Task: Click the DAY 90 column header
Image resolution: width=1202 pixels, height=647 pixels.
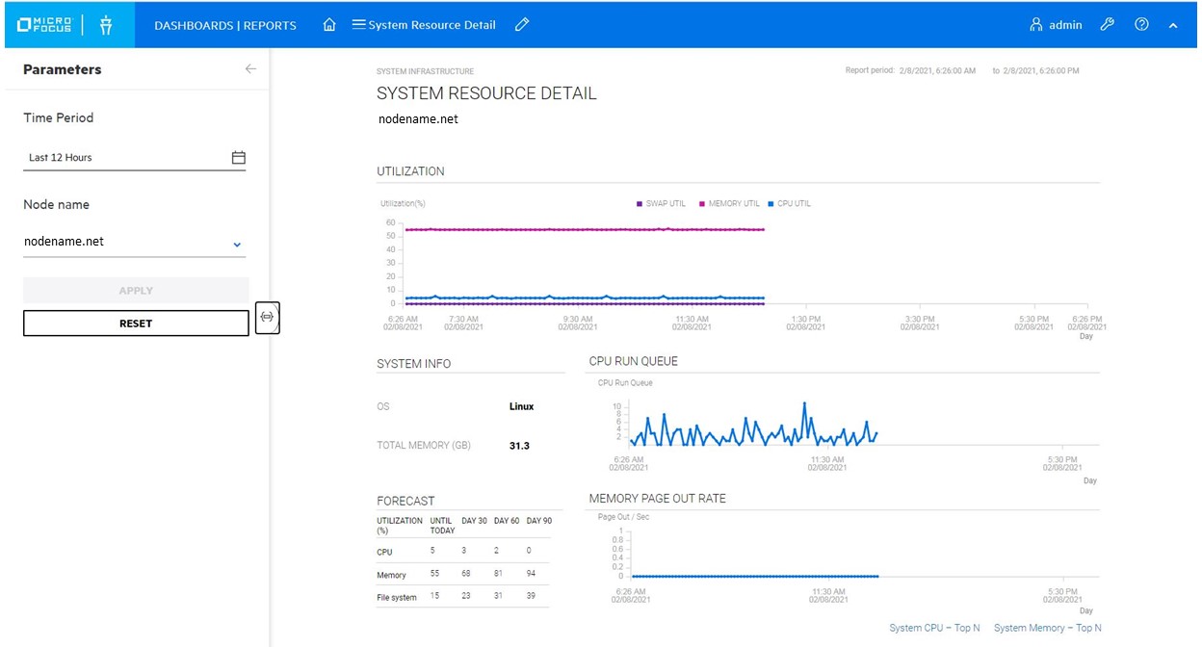Action: 540,521
